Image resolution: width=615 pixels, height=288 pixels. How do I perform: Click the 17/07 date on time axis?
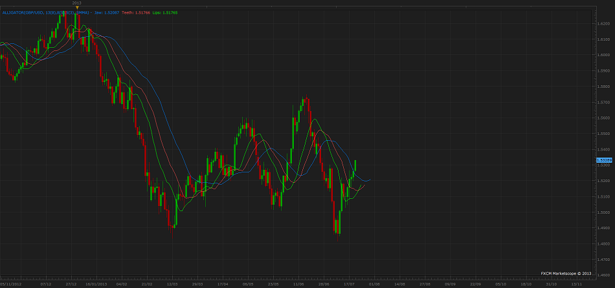click(x=349, y=283)
